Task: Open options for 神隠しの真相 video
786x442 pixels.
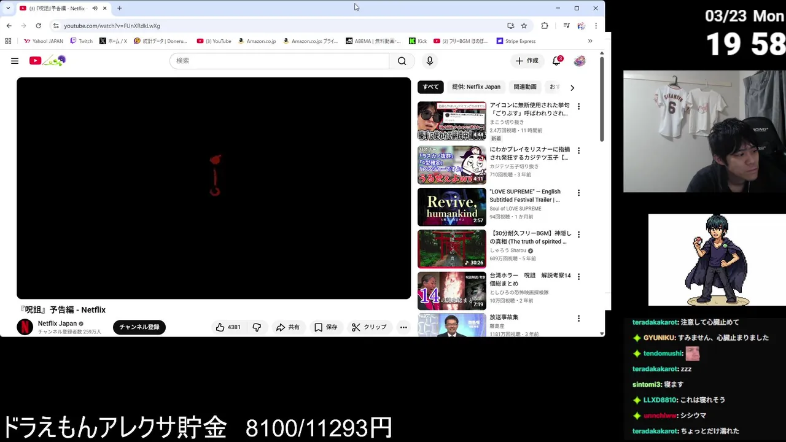Action: coord(578,234)
